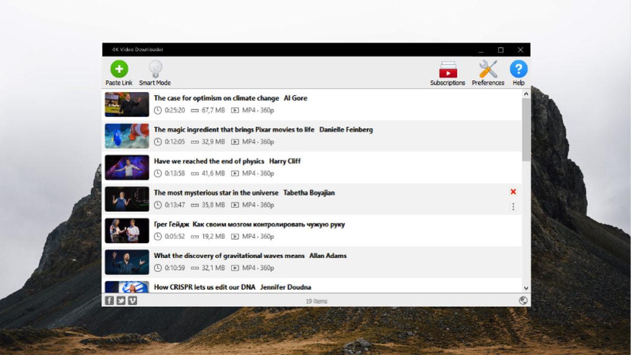Screen dimensions: 631x355
Task: Toggle the Smart Mode bulb icon
Action: point(154,69)
